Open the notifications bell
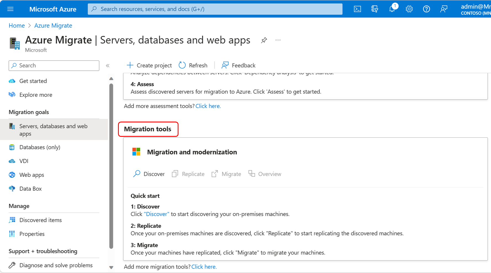This screenshot has width=491, height=273. click(x=392, y=9)
